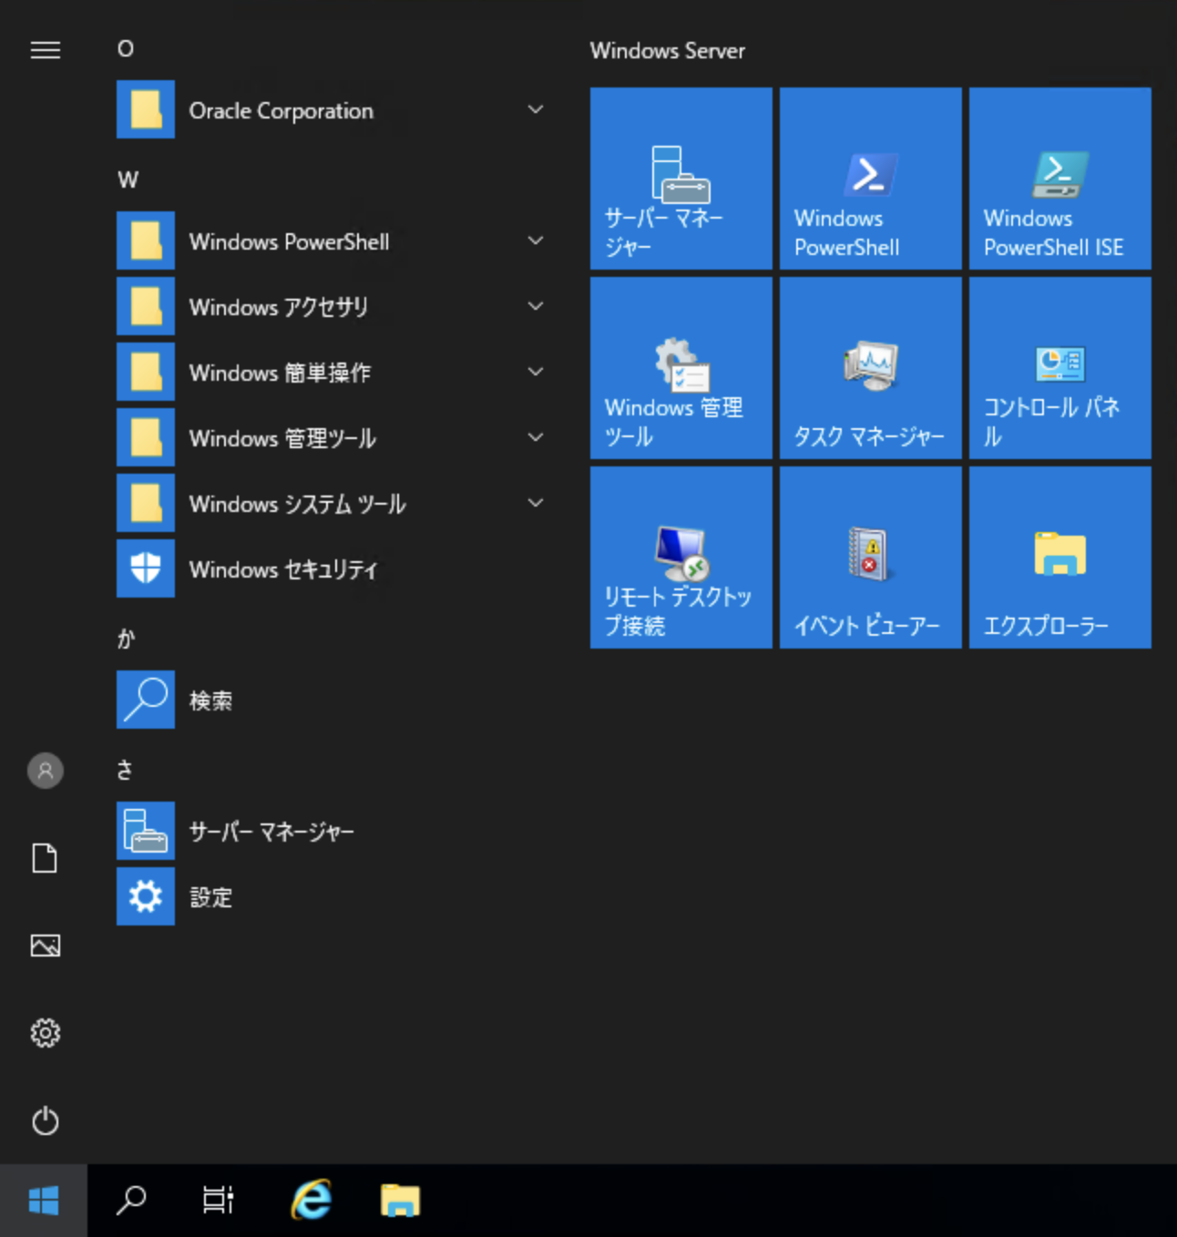Click the Power button in left rail
The image size is (1177, 1237).
45,1120
